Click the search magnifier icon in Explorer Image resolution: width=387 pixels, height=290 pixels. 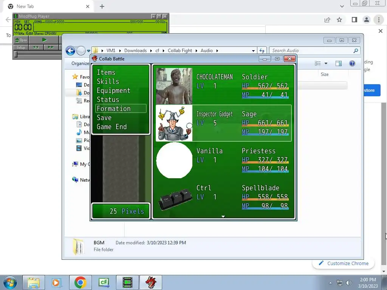click(356, 51)
